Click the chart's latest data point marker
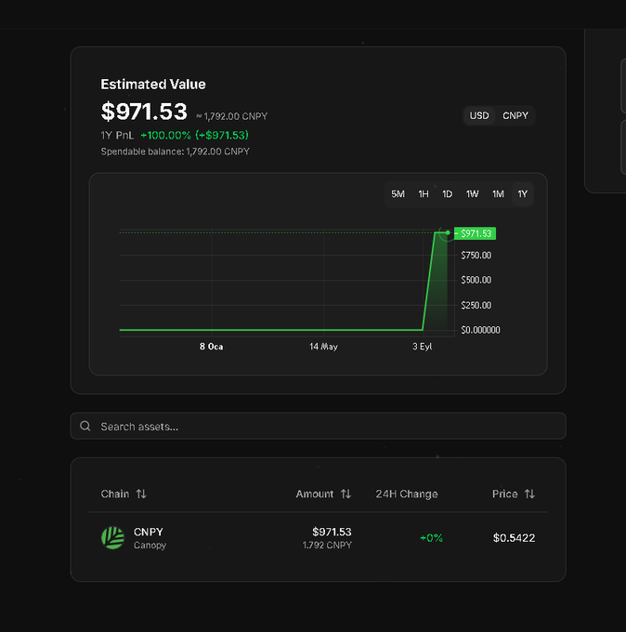 448,232
